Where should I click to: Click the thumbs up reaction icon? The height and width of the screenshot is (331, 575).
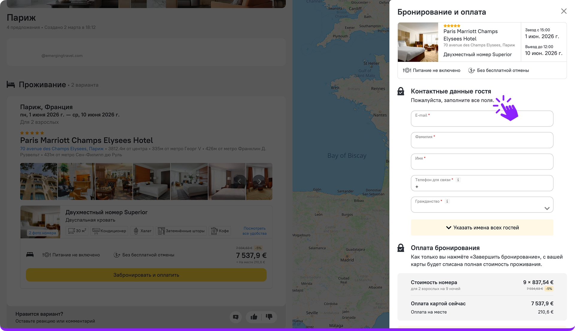click(x=254, y=317)
